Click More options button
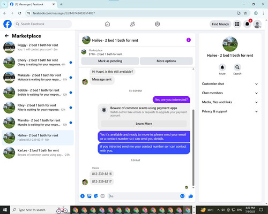Screen dimensions: 268x214 [x=166, y=61]
